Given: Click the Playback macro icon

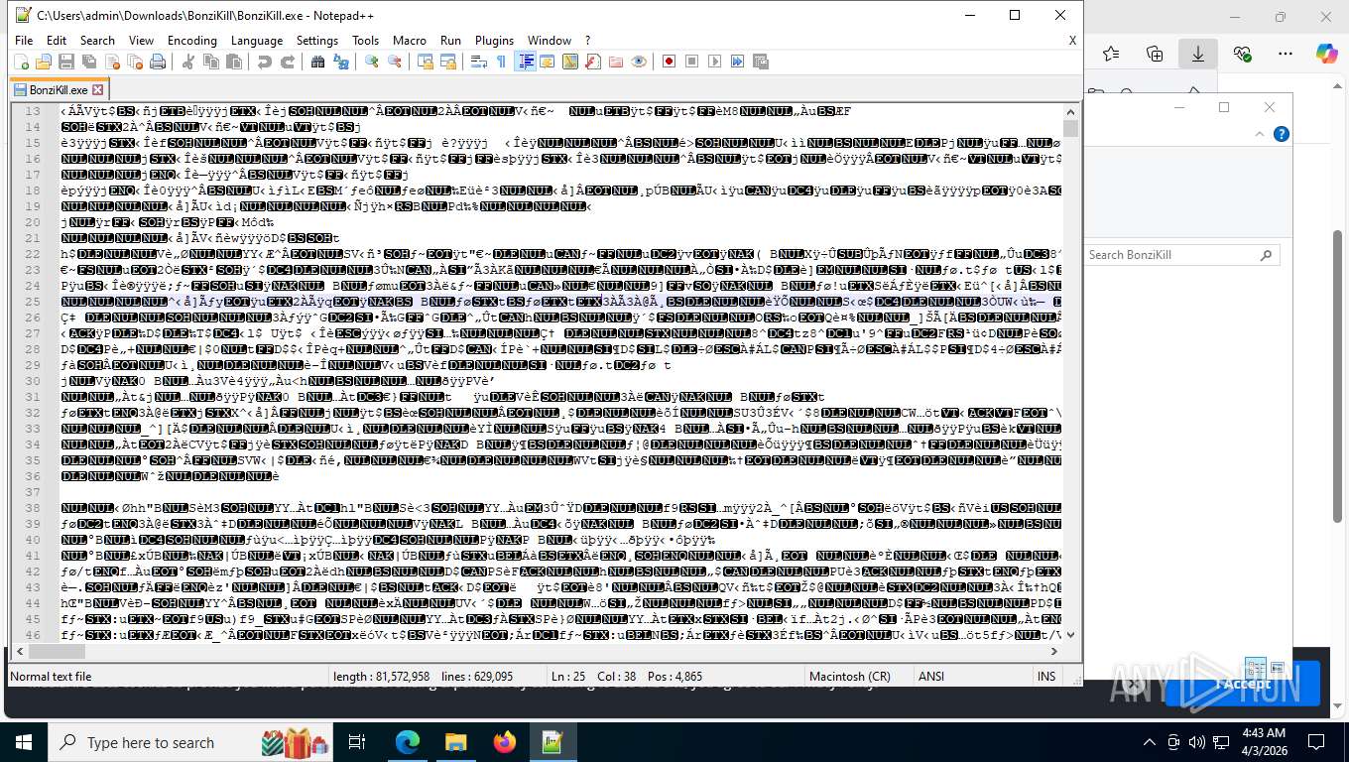Looking at the screenshot, I should pos(714,62).
